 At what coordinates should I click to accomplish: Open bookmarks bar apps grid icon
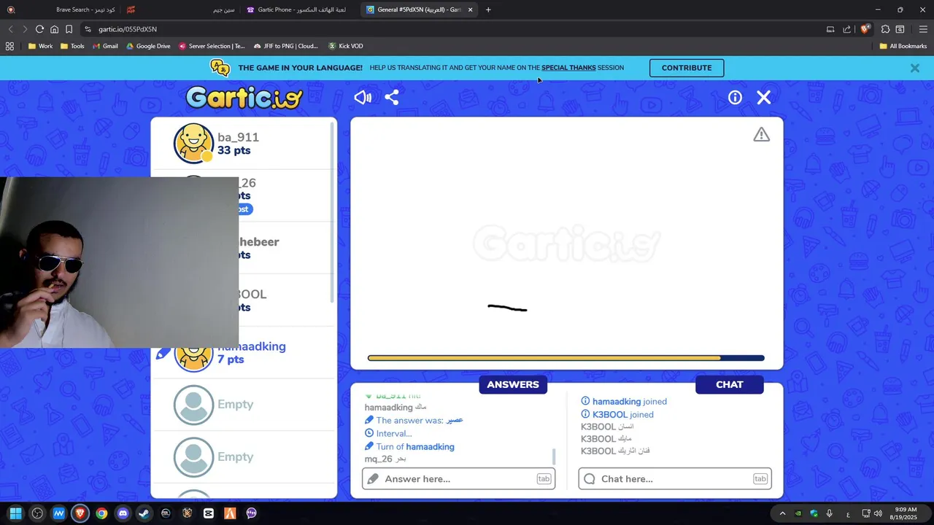9,46
